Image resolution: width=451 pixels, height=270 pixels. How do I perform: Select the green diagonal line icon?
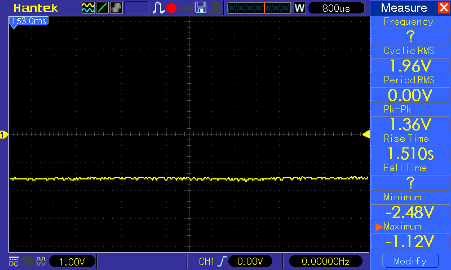click(x=102, y=8)
